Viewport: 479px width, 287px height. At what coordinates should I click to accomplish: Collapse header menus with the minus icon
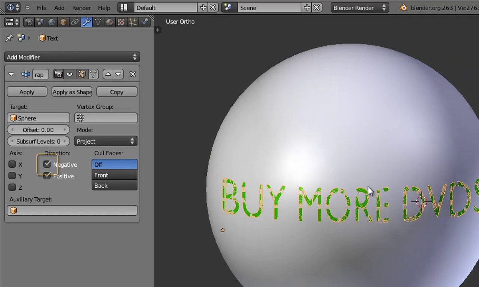[27, 8]
